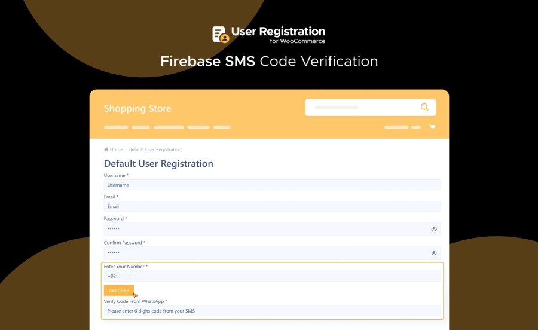Focus the Username input field

(272, 185)
